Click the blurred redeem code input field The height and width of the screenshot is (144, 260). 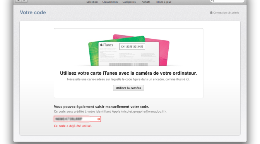[x=77, y=119]
